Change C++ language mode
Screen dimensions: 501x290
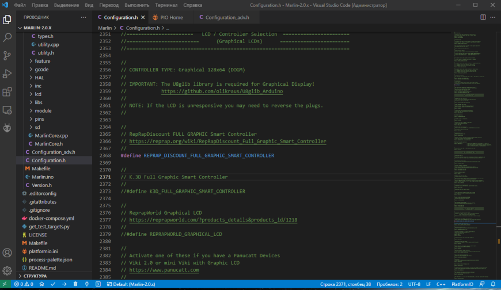(x=441, y=284)
